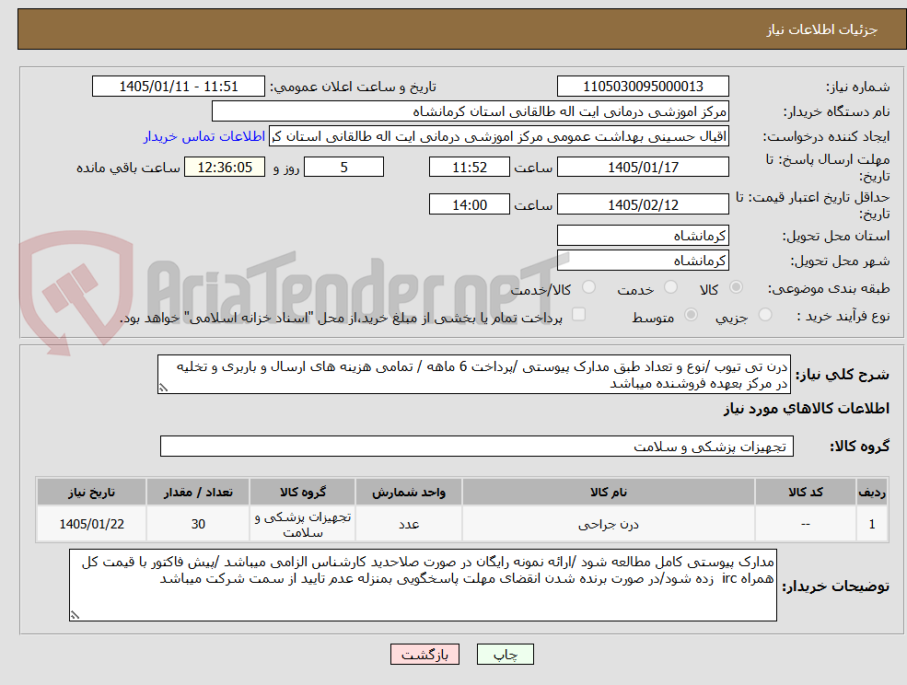Click the row number cell 1
907x685 pixels.
point(872,524)
